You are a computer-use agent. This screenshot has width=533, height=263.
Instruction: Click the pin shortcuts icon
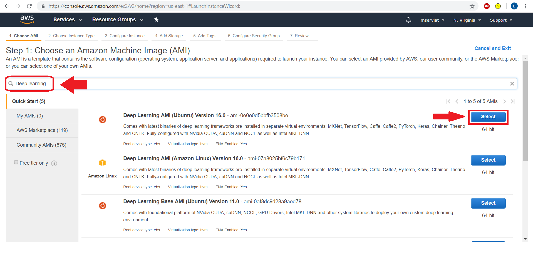point(156,20)
